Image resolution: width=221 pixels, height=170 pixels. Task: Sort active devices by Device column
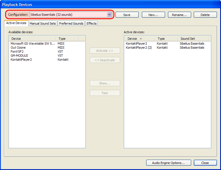(x=140, y=39)
